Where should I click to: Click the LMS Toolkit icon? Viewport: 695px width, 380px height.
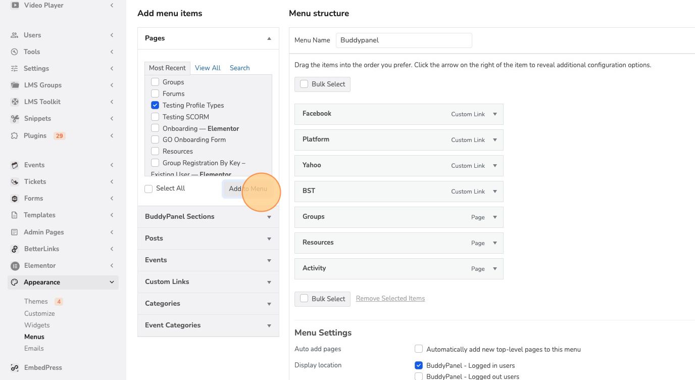coord(15,102)
